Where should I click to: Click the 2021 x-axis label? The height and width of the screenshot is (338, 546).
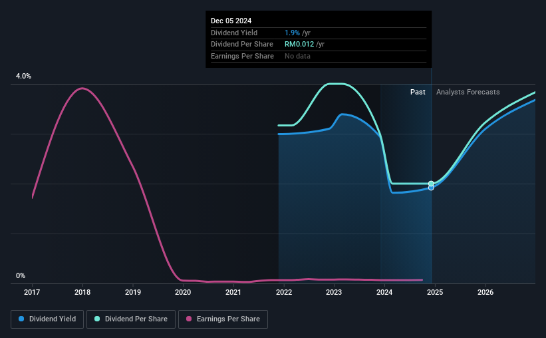pyautogui.click(x=233, y=292)
